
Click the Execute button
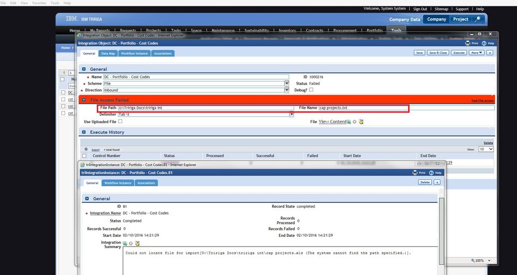pyautogui.click(x=459, y=53)
